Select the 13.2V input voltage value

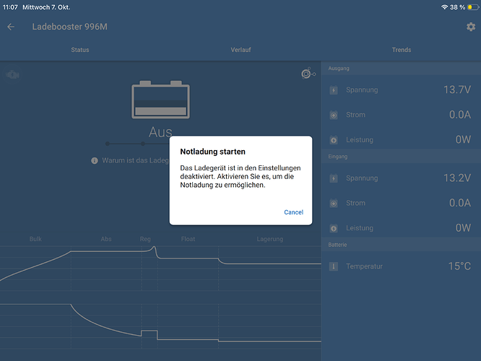point(457,178)
